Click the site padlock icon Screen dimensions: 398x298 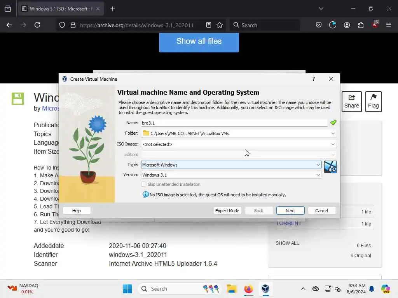click(x=73, y=25)
